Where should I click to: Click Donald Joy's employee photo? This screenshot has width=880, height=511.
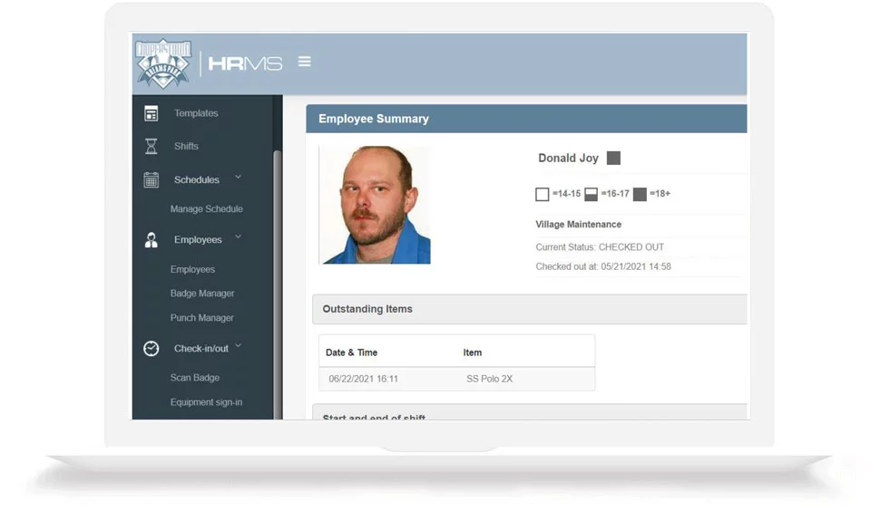click(375, 205)
